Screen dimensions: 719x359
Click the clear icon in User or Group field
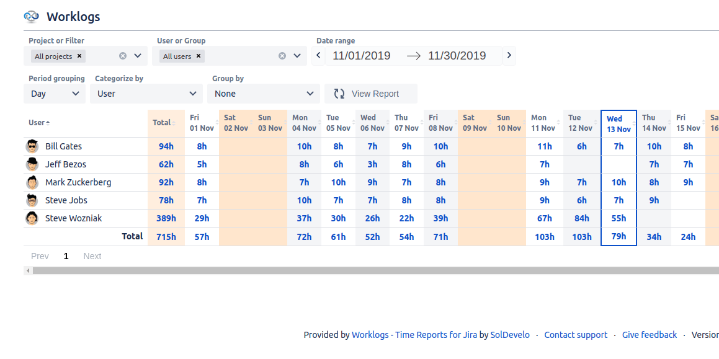tap(282, 55)
